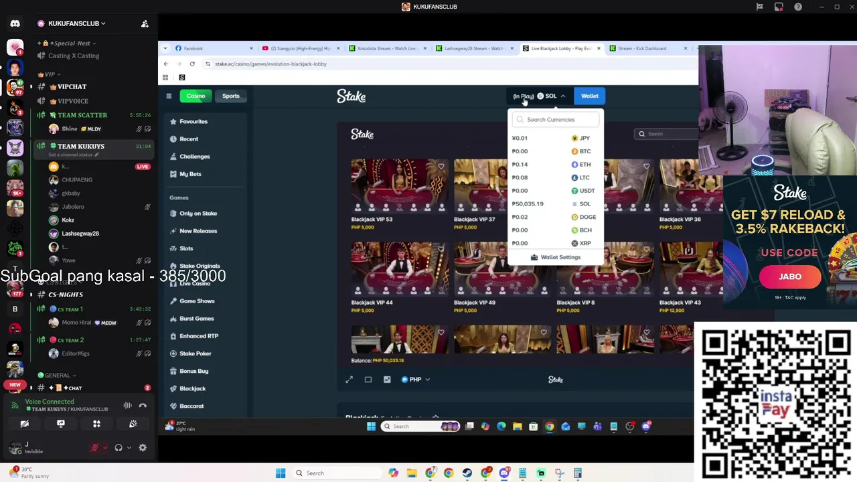857x482 pixels.
Task: Open noise suppression waveform icon in voice panel
Action: [127, 405]
